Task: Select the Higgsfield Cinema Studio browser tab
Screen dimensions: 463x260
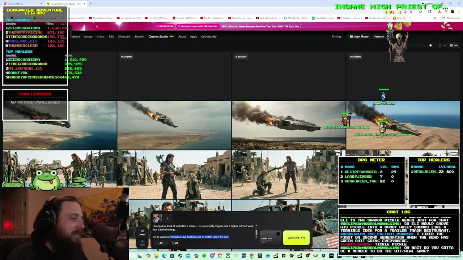Action: (x=66, y=4)
